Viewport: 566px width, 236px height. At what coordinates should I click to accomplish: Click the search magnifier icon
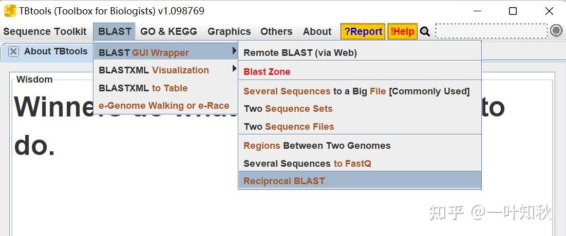coord(425,32)
